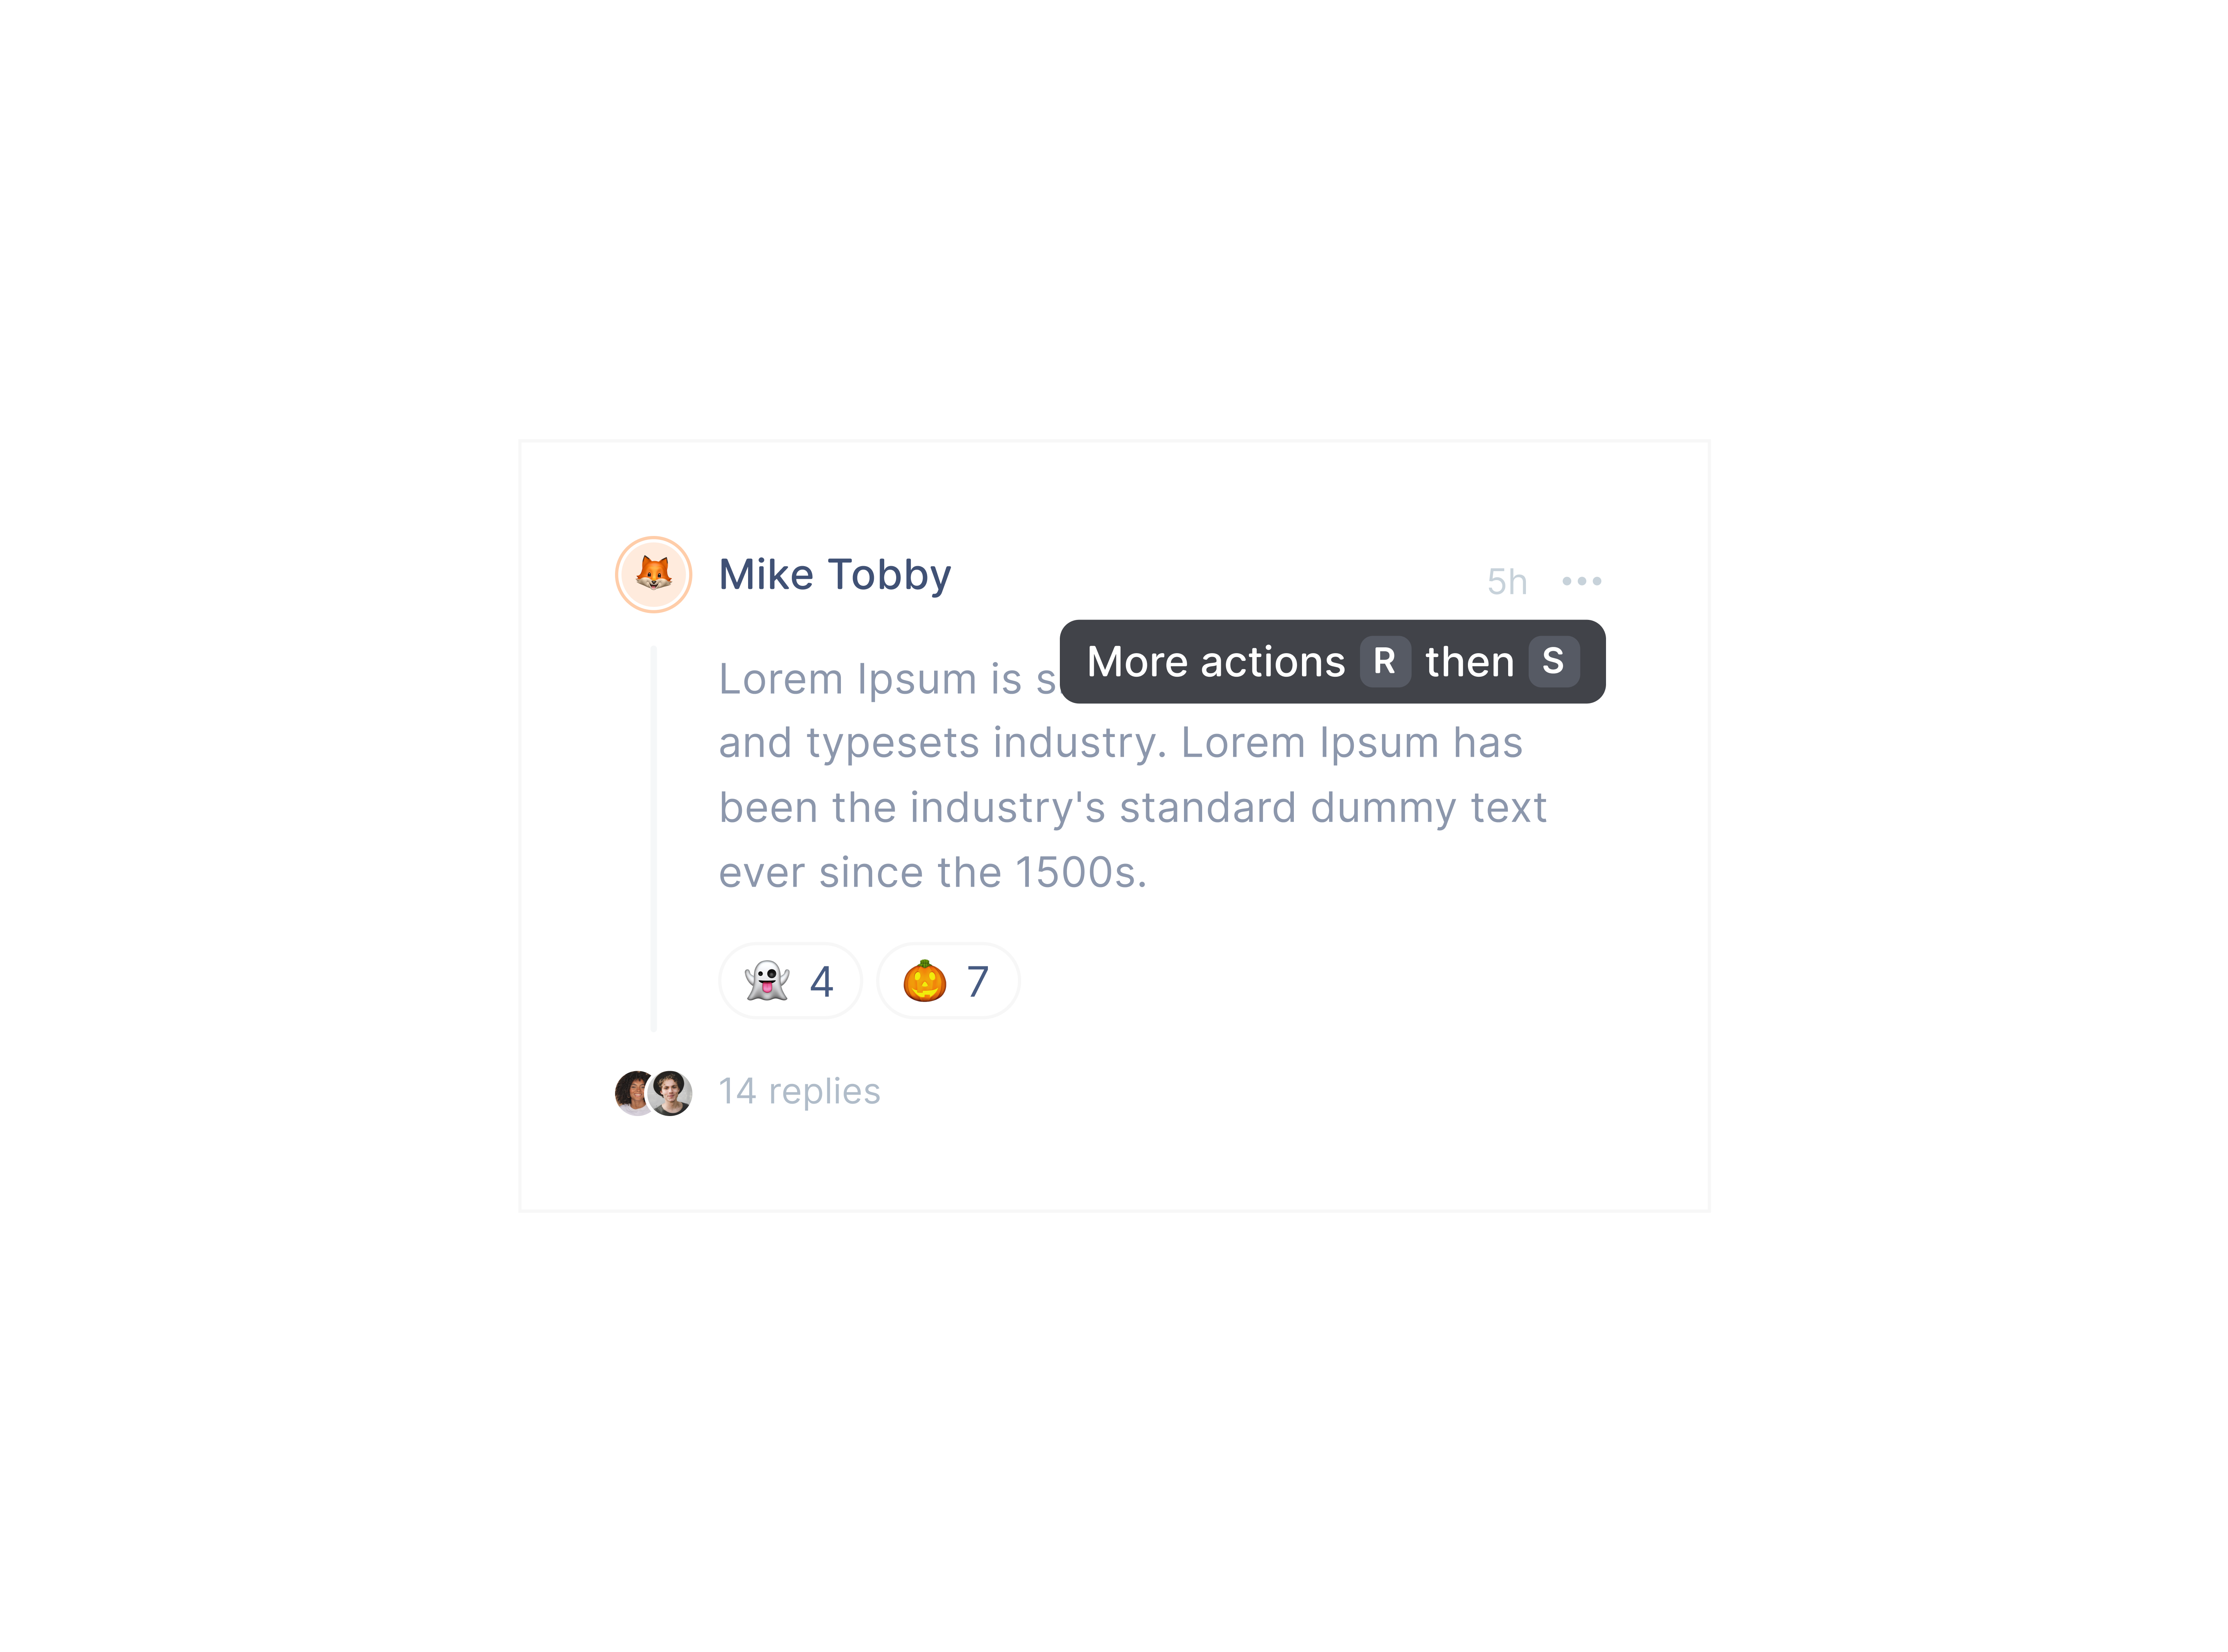The height and width of the screenshot is (1652, 2228).
Task: Open the 14 replies thread
Action: pyautogui.click(x=799, y=1091)
